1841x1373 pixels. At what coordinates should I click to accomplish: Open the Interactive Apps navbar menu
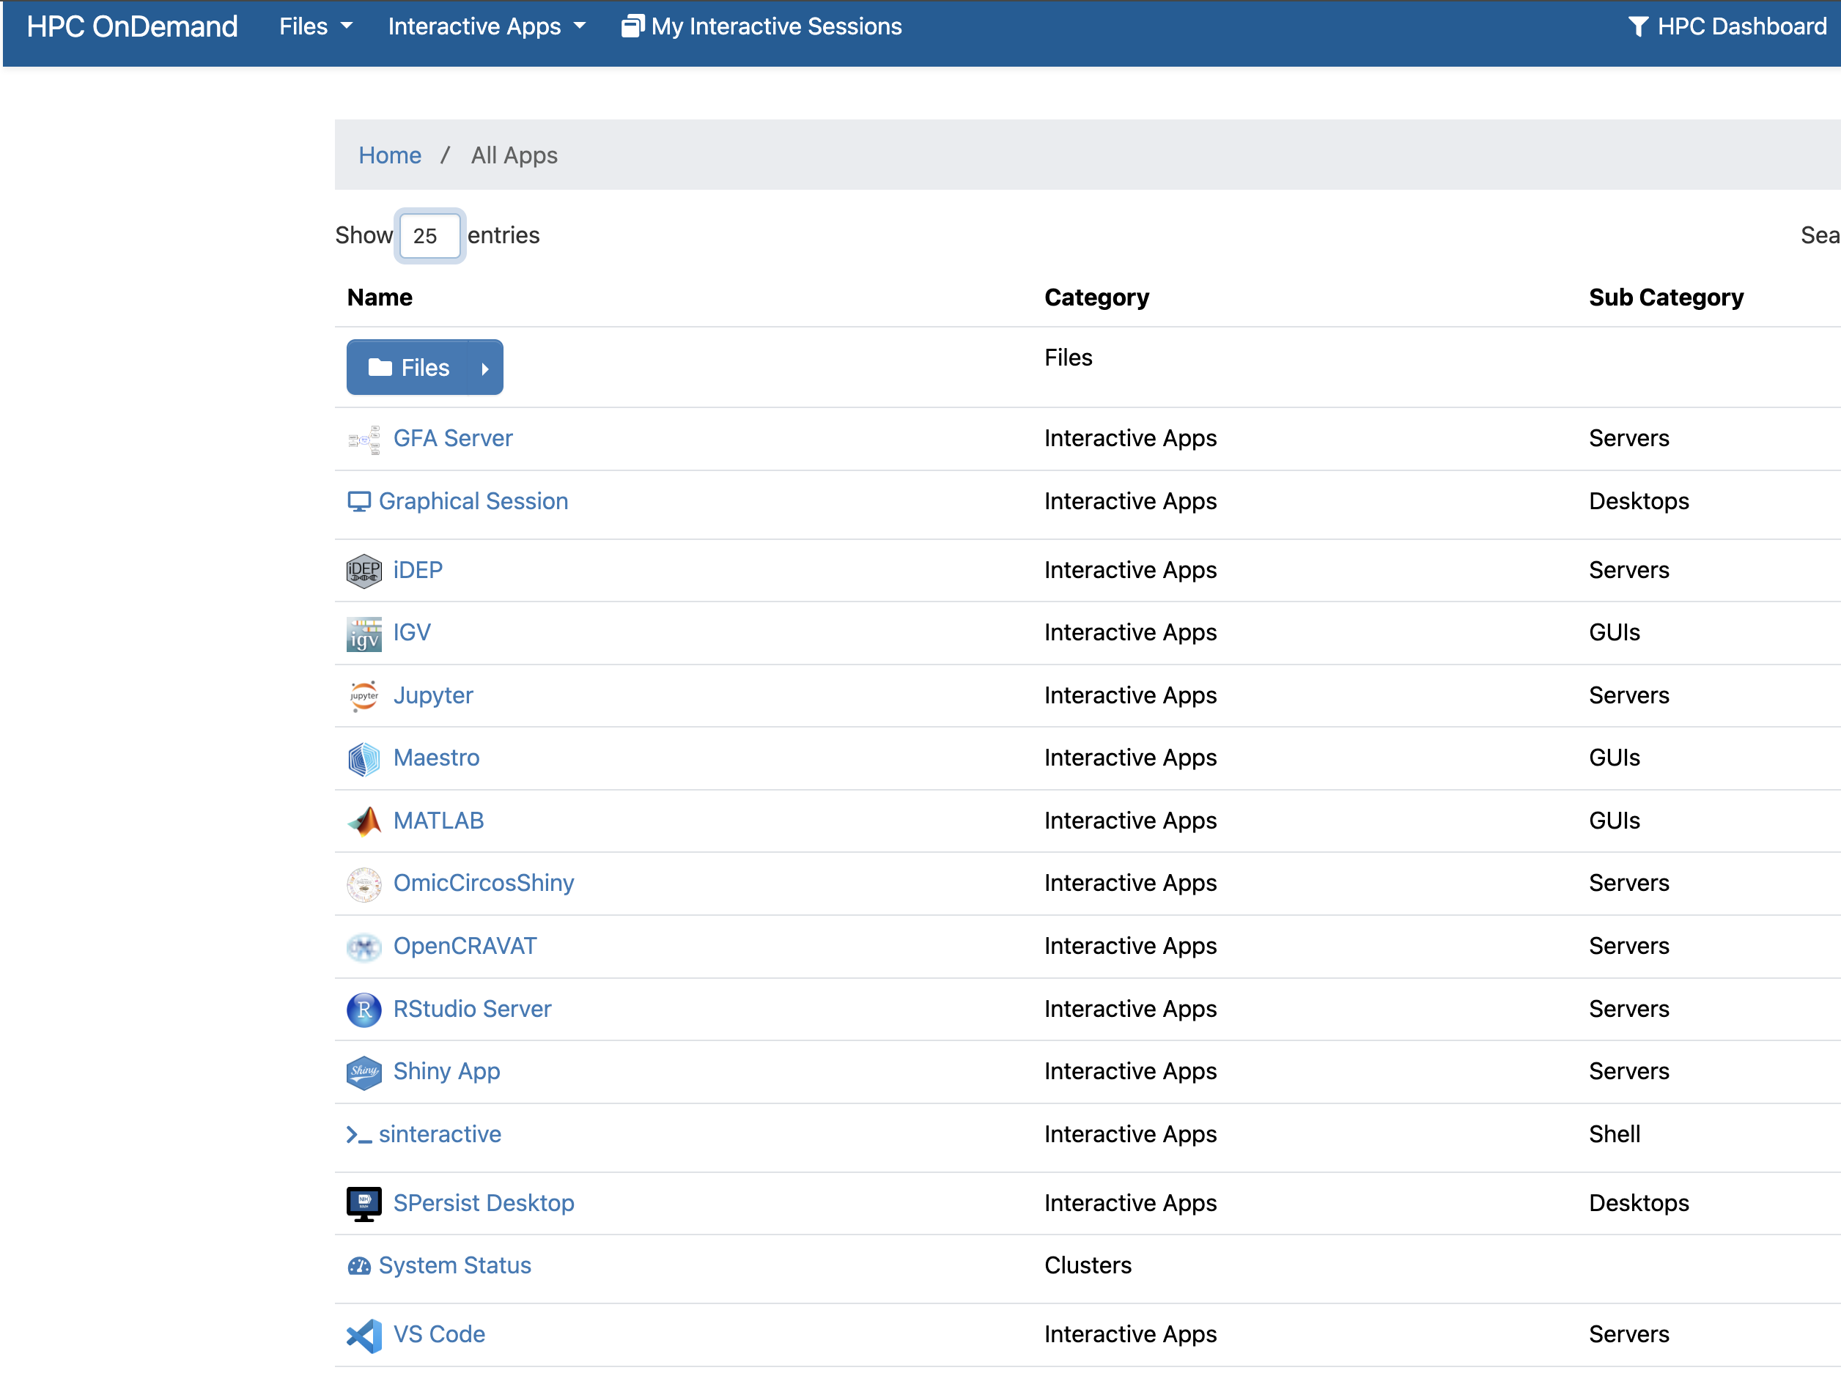487,26
